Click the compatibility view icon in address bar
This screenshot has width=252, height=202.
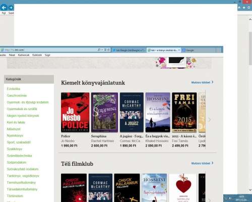click(105, 50)
